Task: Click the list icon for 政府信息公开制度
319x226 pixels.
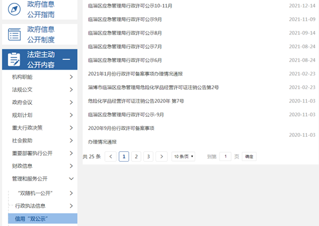Action: (x=14, y=35)
